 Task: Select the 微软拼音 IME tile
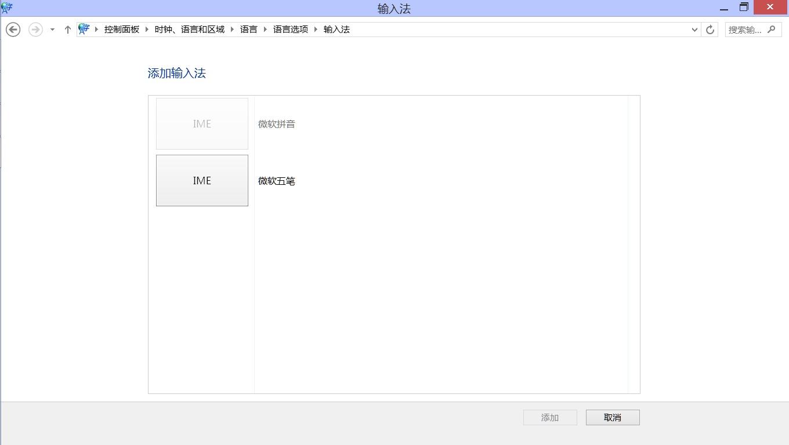[202, 123]
